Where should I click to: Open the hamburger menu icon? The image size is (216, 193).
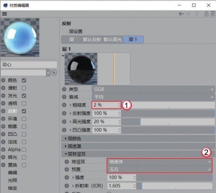tap(4, 14)
